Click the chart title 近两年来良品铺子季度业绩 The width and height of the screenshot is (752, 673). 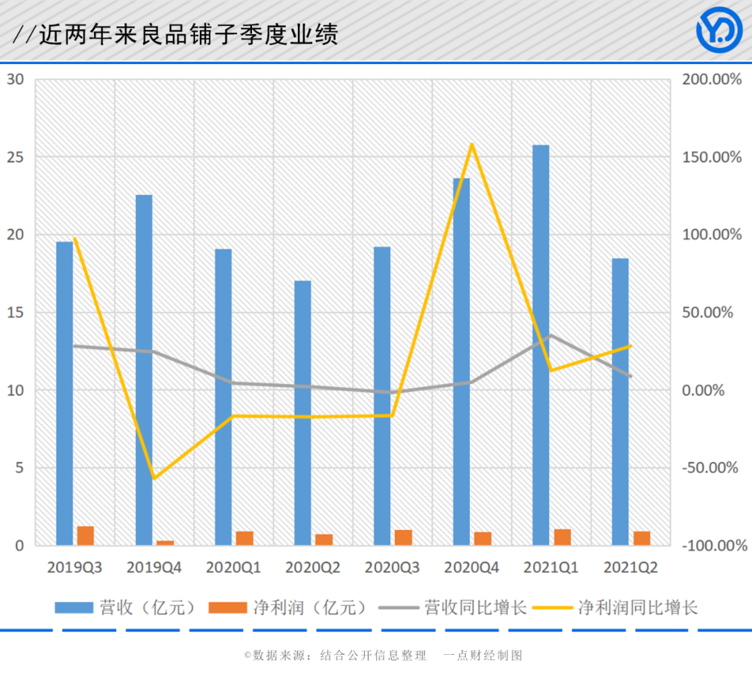pos(188,35)
